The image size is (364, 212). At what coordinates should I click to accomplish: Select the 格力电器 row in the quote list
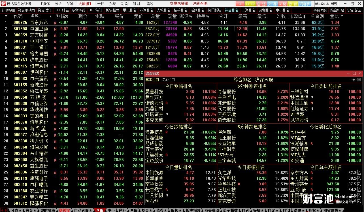[x=170, y=54]
